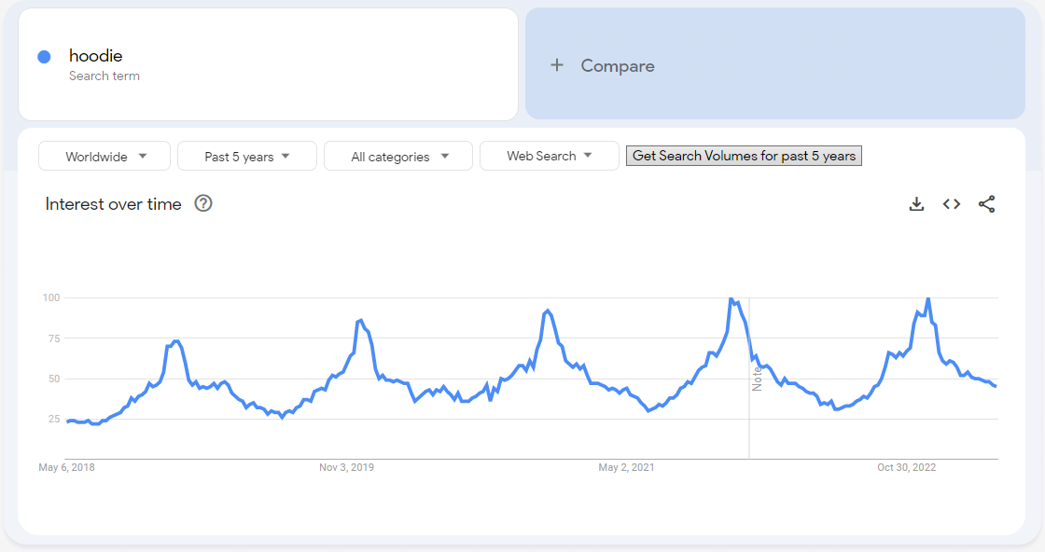This screenshot has height=552, width=1045.
Task: Open the Worldwide region dropdown
Action: 104,157
